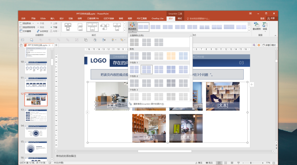
Task: Select slide 14 thumbnail
Action: click(36, 131)
